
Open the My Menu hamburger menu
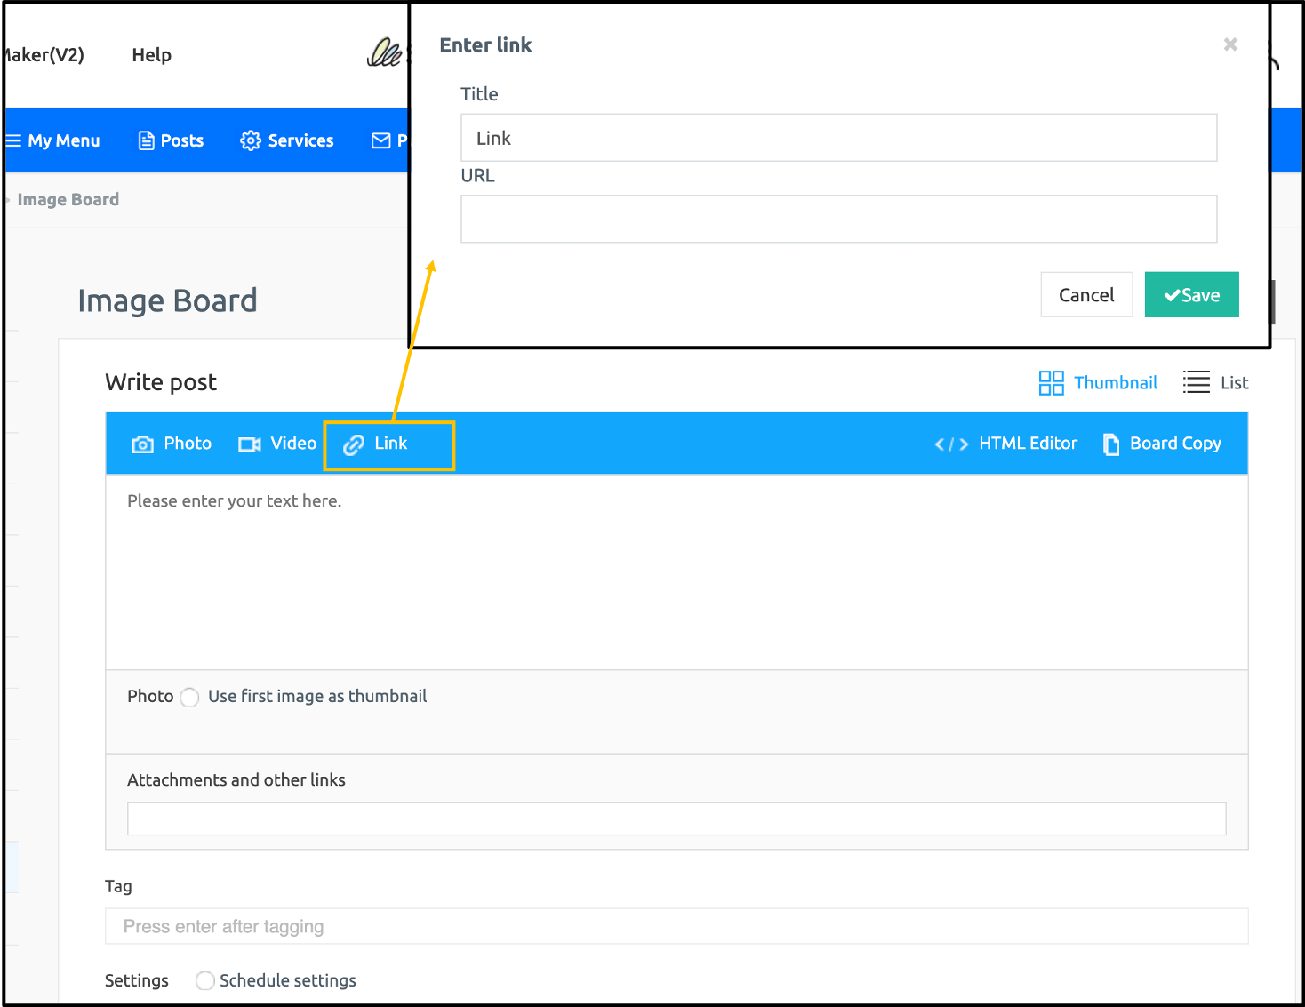pyautogui.click(x=13, y=141)
